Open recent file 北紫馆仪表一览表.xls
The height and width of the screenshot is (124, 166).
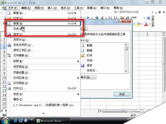[43, 105]
